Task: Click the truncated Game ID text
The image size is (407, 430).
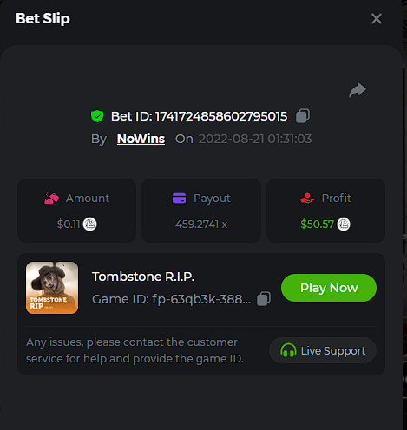Action: coord(172,299)
